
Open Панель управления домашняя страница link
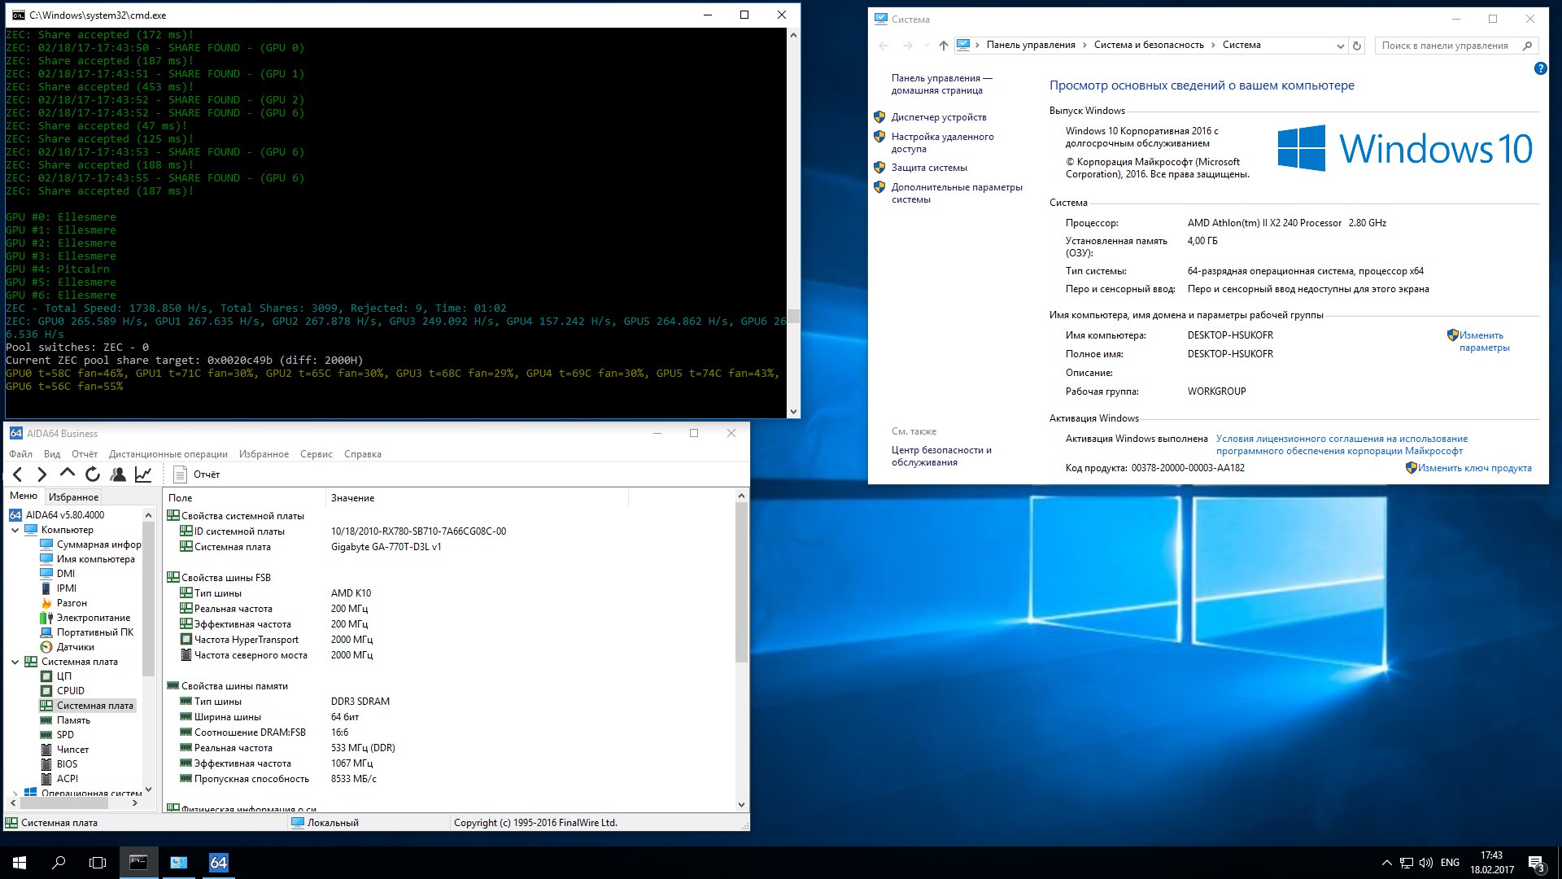click(941, 84)
